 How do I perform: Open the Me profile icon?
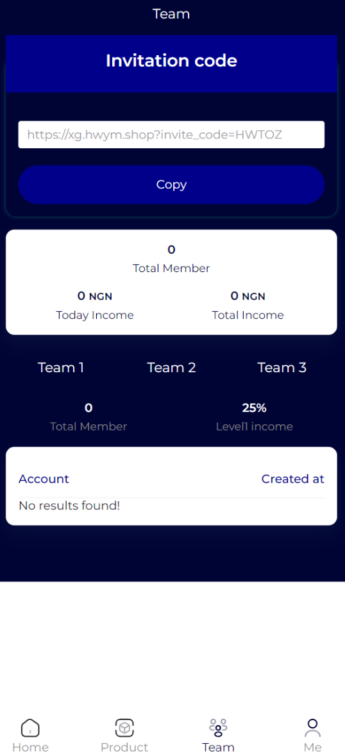(312, 728)
